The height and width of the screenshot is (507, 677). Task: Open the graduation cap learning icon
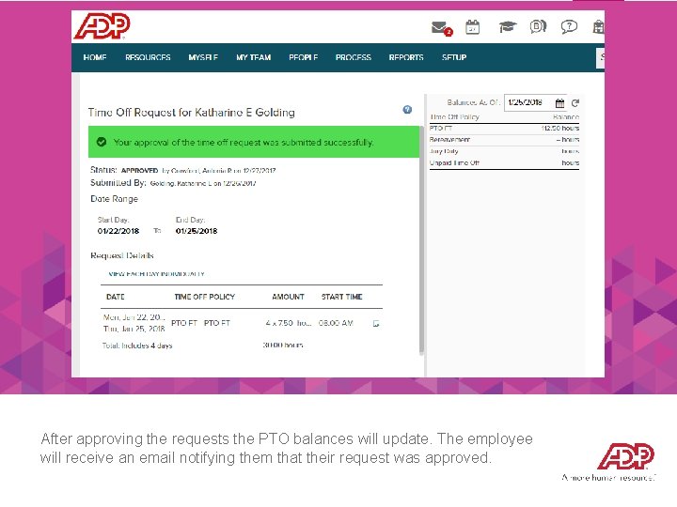[508, 27]
